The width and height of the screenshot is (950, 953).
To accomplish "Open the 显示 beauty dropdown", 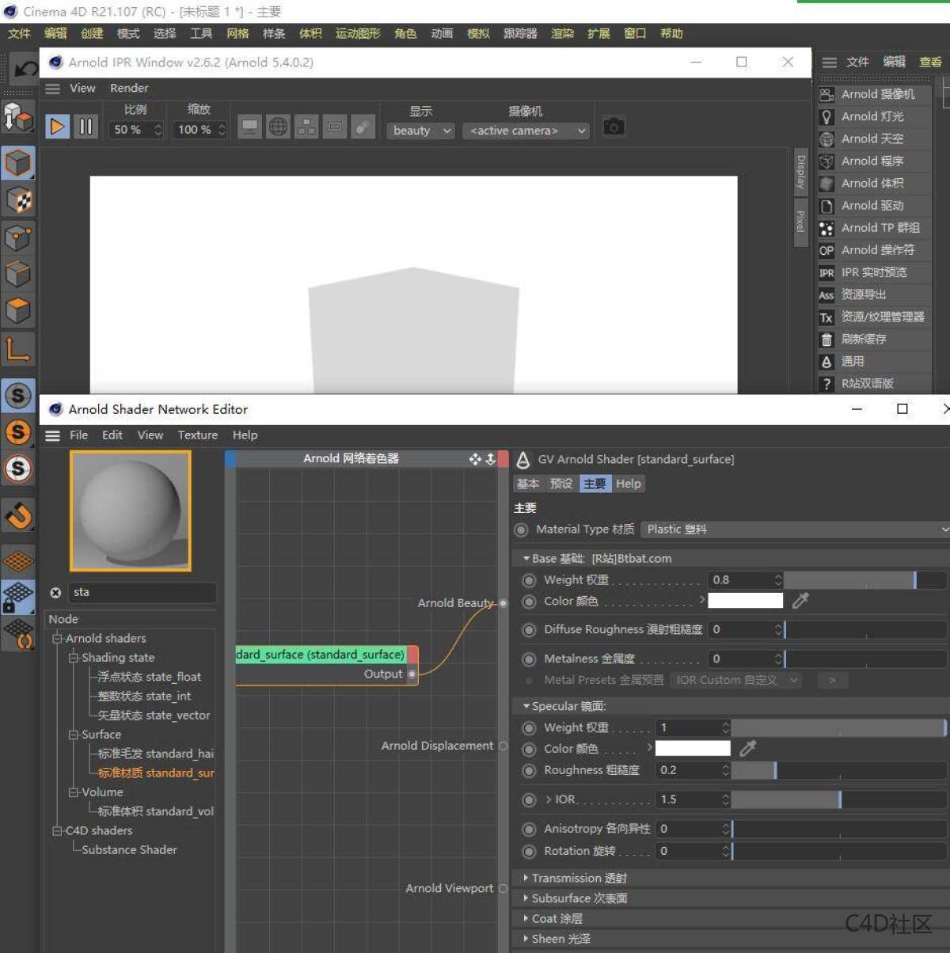I will (x=421, y=131).
